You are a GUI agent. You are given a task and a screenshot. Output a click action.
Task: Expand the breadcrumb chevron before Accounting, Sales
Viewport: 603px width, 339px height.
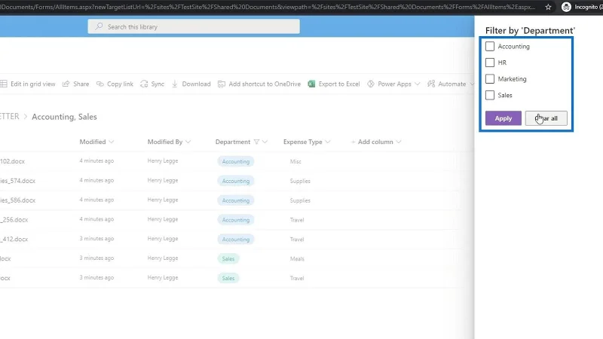pos(26,117)
